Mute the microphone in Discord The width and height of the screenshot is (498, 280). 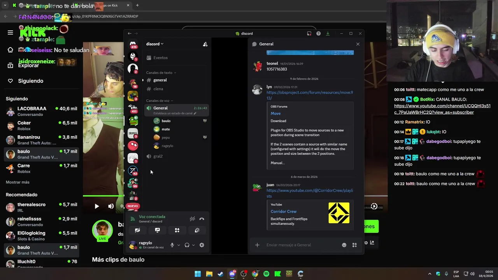[172, 245]
